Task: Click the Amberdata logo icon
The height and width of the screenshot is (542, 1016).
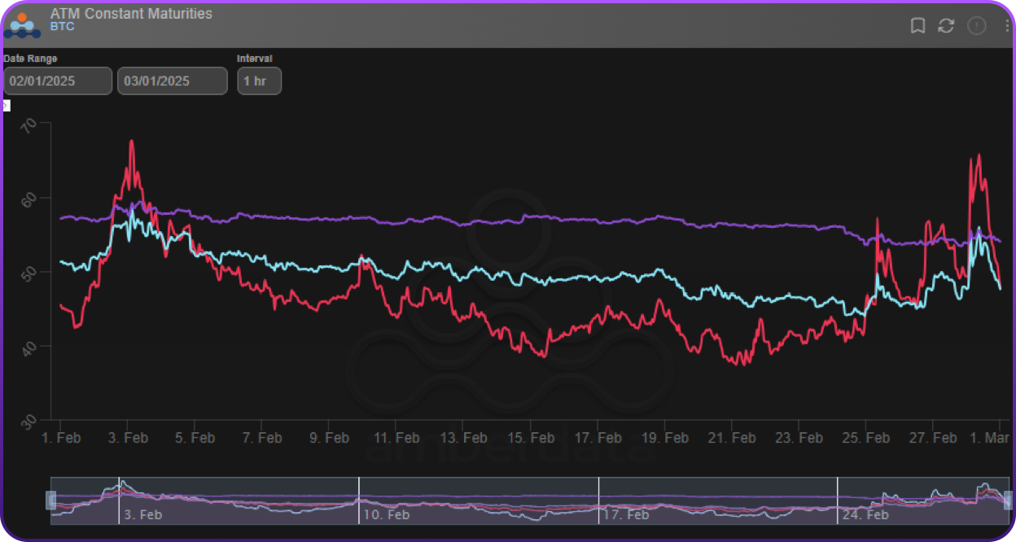Action: tap(22, 24)
